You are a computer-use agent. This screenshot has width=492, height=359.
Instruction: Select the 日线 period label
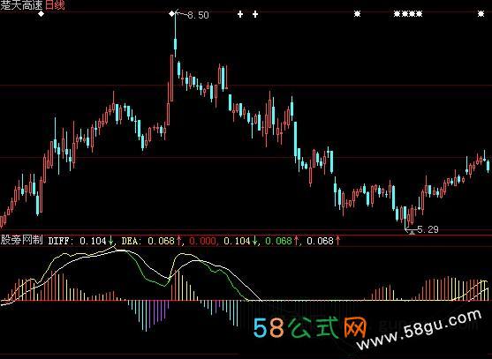point(56,5)
